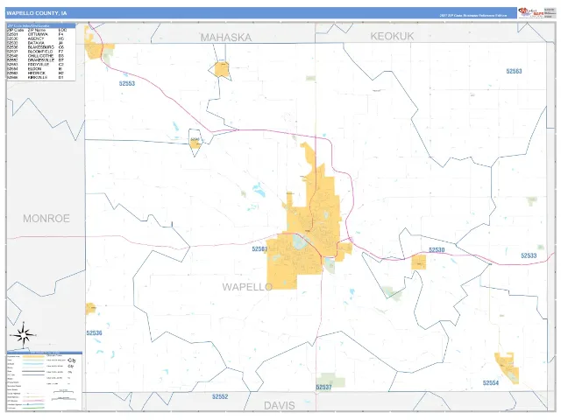The height and width of the screenshot is (420, 561).
Task: Select the 52533 ZIP code label
Action: tap(529, 255)
